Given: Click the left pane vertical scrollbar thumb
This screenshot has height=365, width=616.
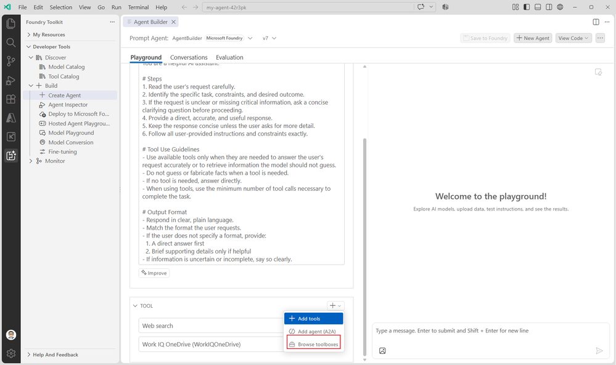Looking at the screenshot, I should click(x=364, y=247).
